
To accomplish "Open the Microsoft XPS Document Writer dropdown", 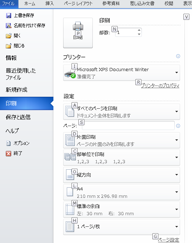I will tap(122, 73).
